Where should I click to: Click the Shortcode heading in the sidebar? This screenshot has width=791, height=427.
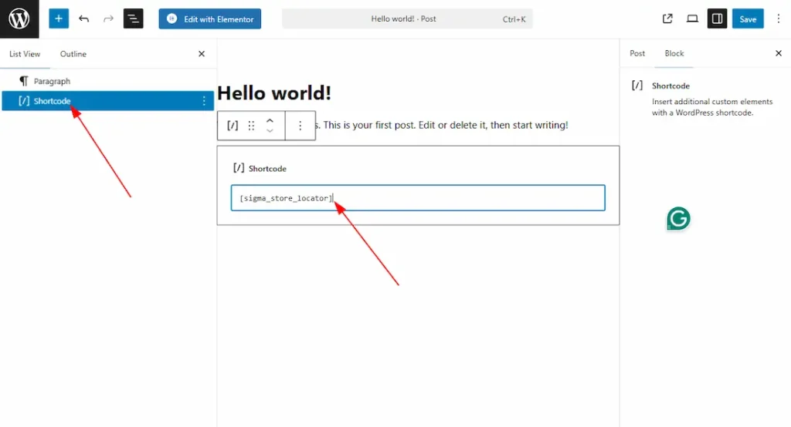click(670, 86)
